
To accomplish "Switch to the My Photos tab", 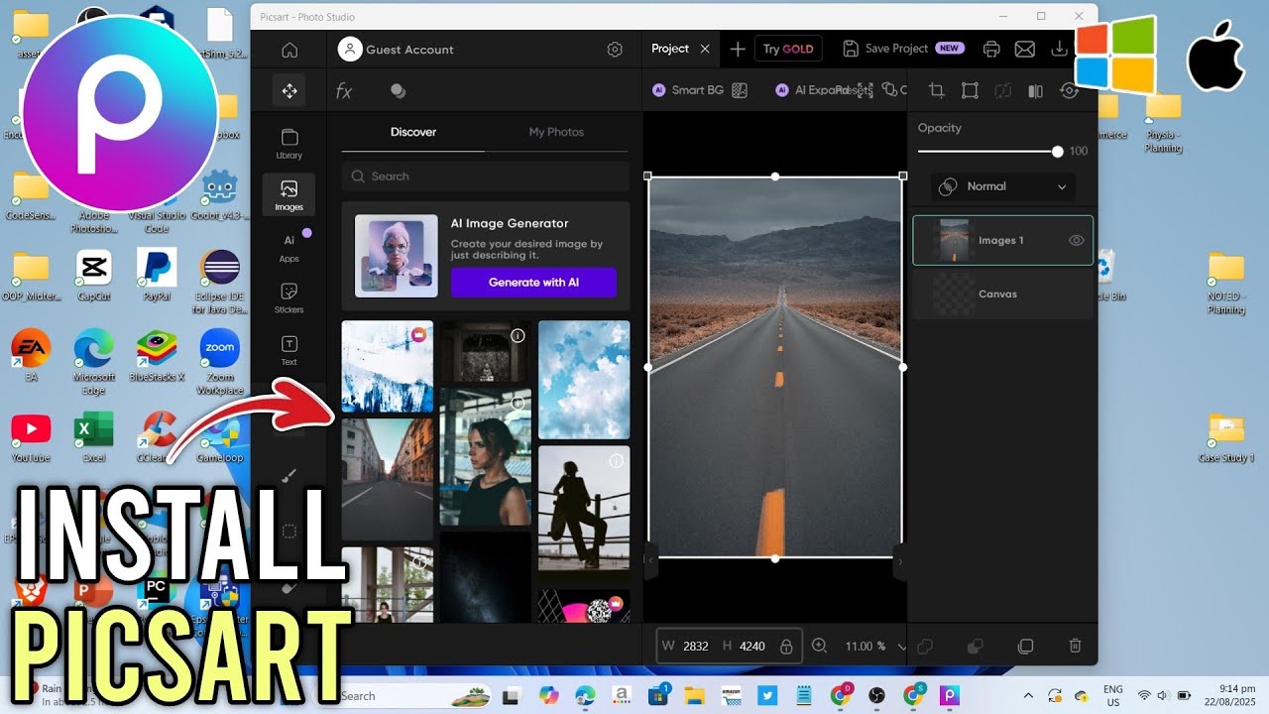I will point(556,132).
